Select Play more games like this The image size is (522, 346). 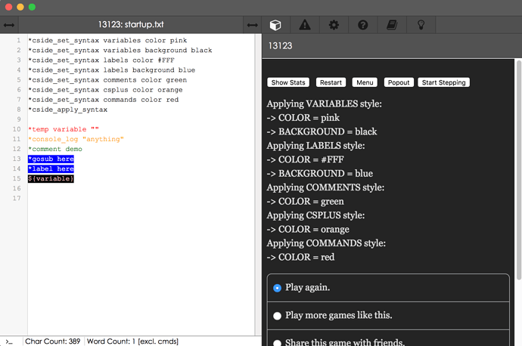pyautogui.click(x=388, y=316)
